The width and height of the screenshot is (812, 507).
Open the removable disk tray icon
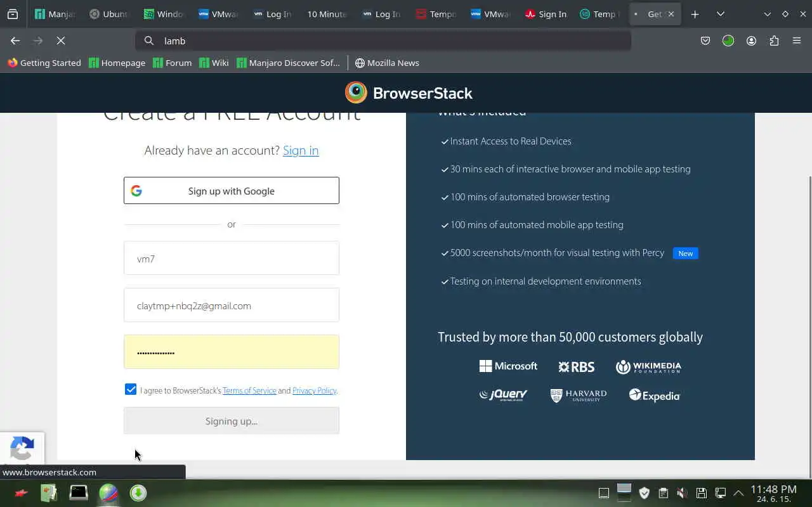point(701,492)
